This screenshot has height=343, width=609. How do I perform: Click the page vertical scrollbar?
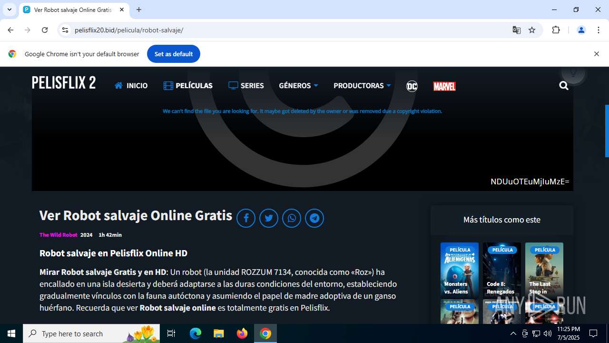point(607,131)
